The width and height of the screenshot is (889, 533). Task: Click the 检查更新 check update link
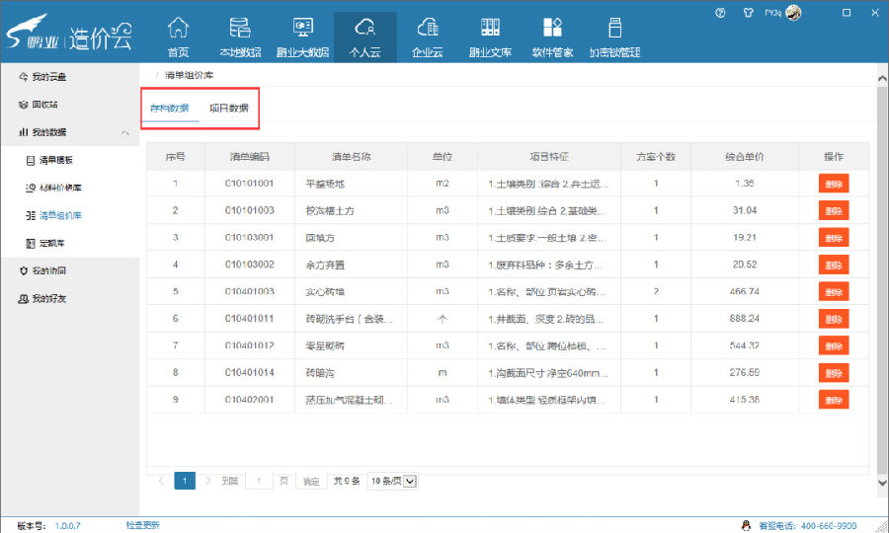point(142,525)
